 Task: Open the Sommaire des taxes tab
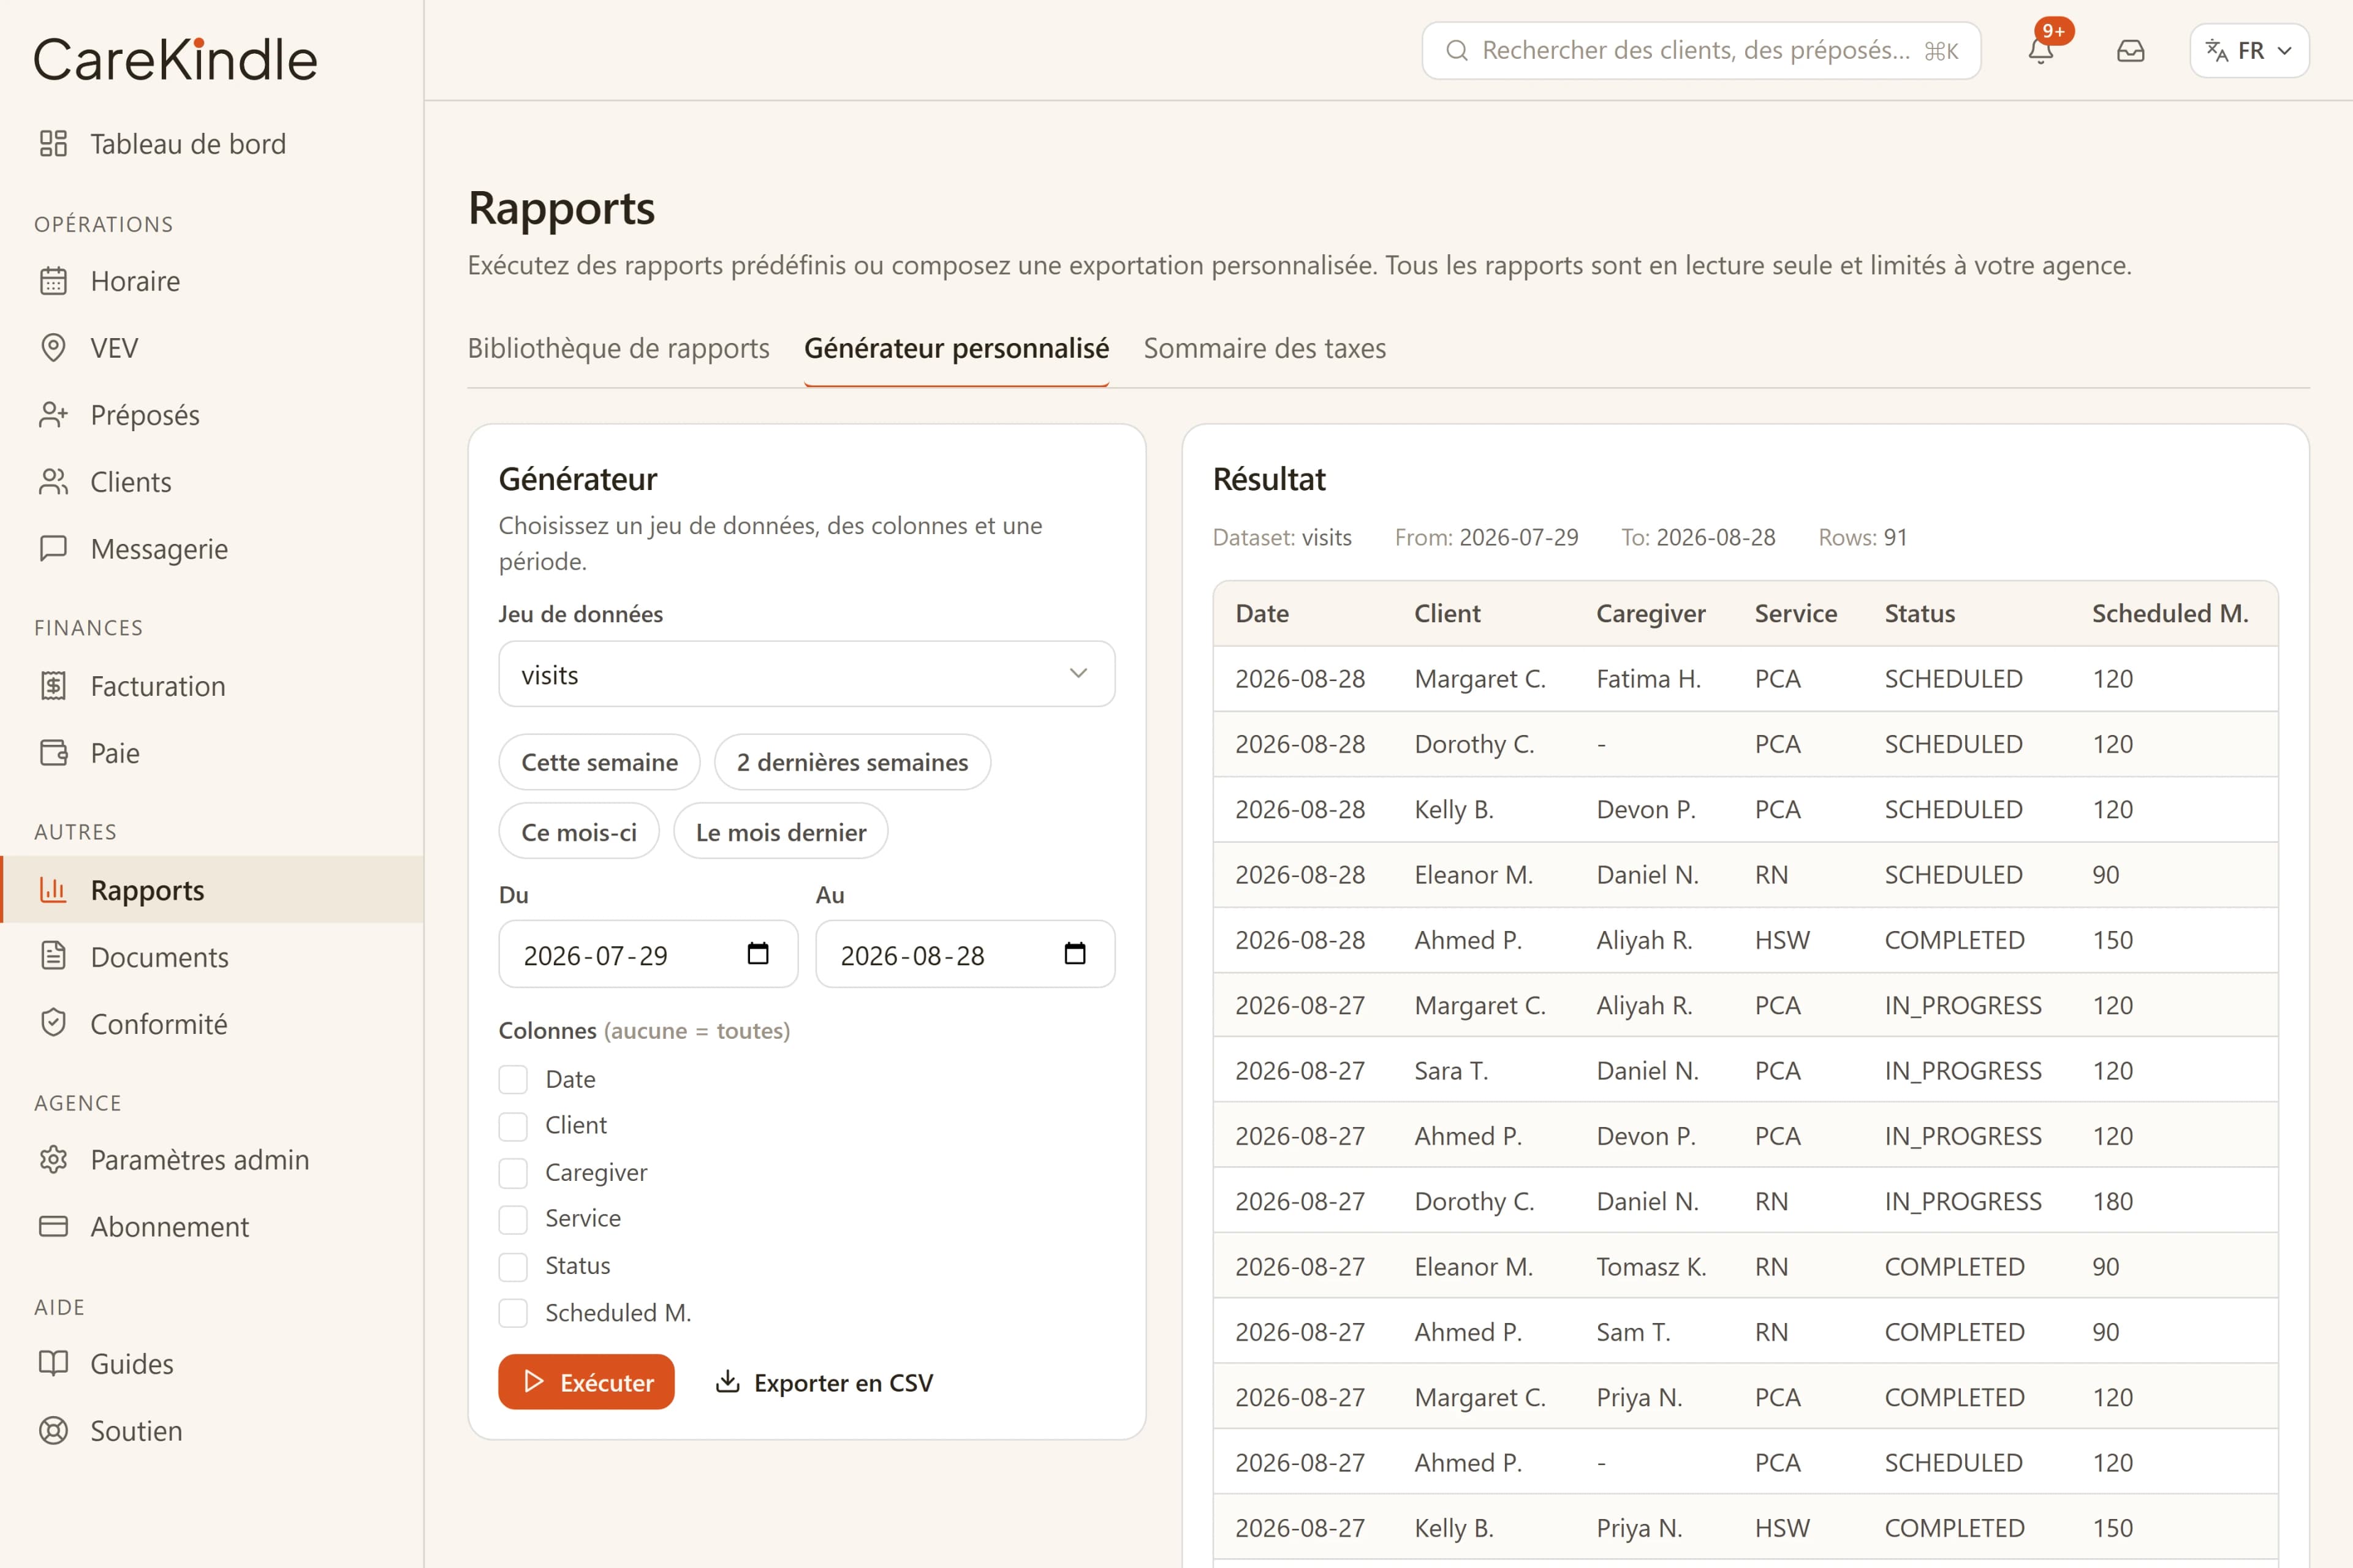1265,348
